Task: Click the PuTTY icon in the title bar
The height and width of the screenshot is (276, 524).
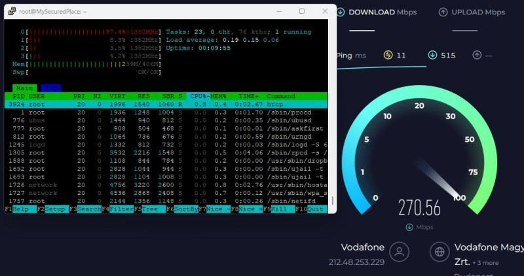Action: pos(12,11)
